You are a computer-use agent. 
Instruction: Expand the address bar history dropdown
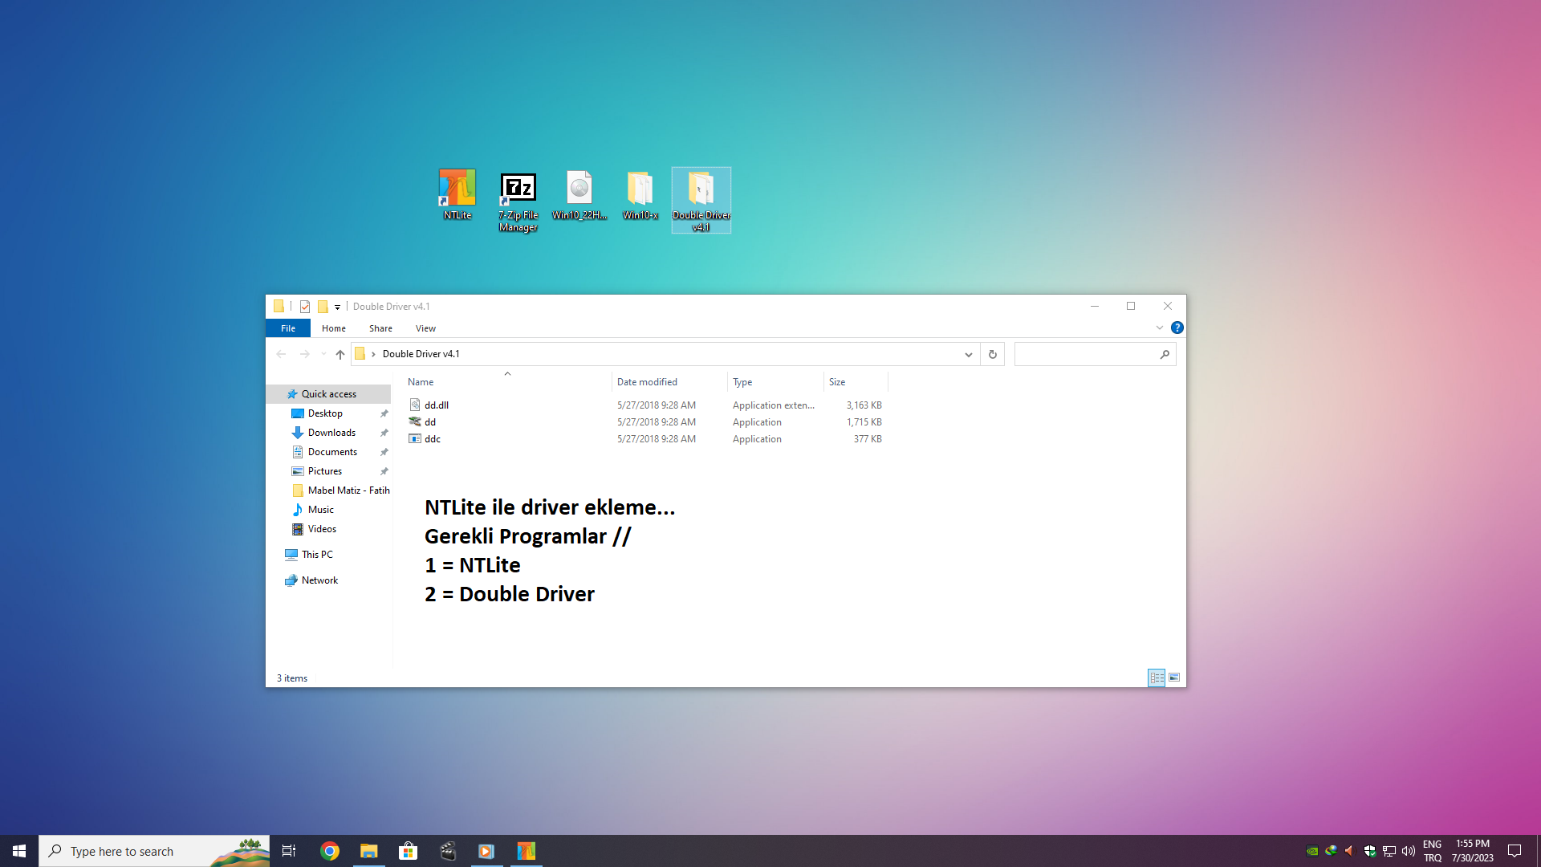pos(968,354)
